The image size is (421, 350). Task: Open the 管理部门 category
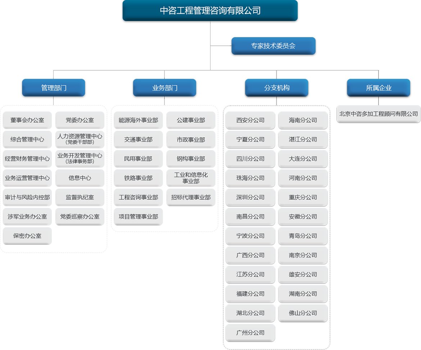click(x=53, y=88)
